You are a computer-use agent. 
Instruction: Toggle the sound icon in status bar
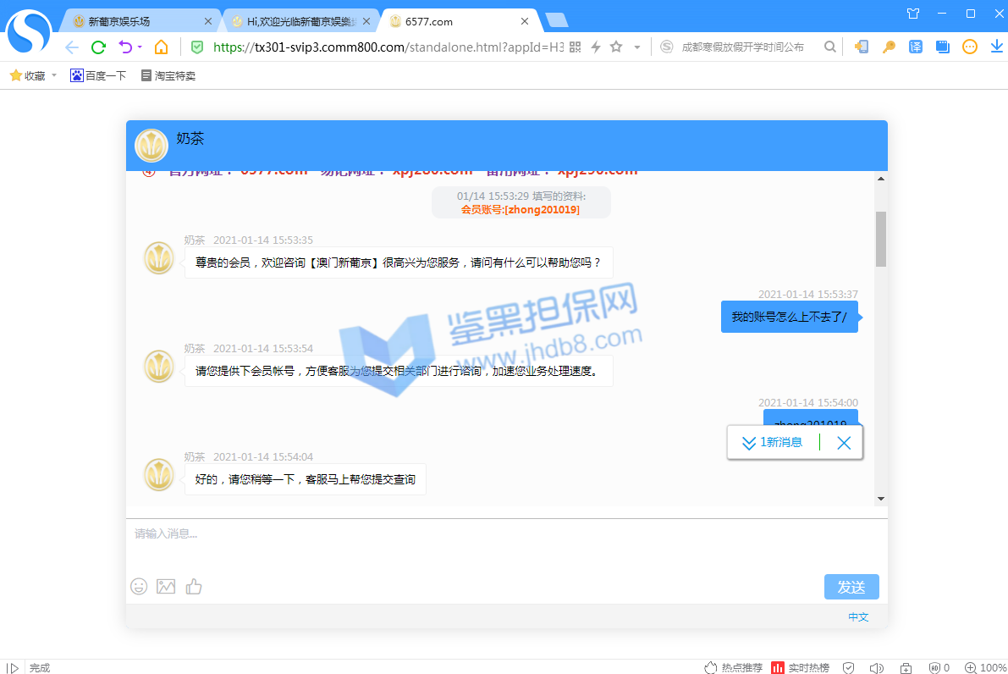pos(876,668)
